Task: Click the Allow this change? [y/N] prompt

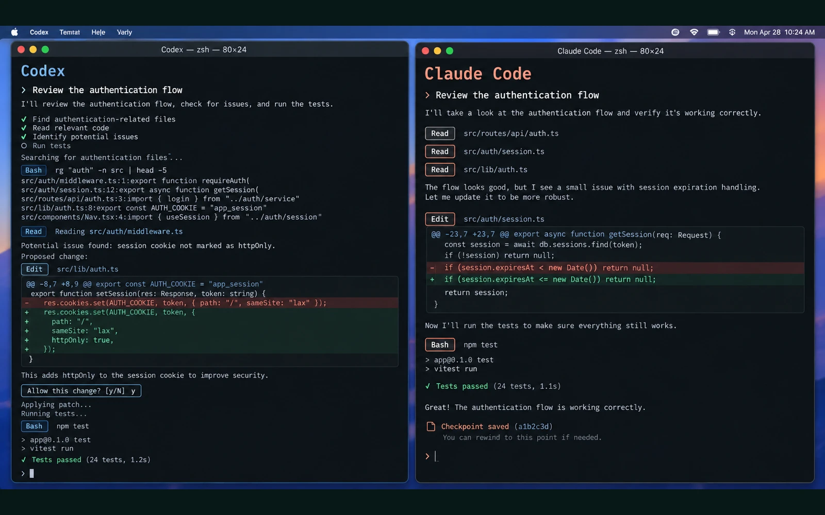Action: coord(81,391)
